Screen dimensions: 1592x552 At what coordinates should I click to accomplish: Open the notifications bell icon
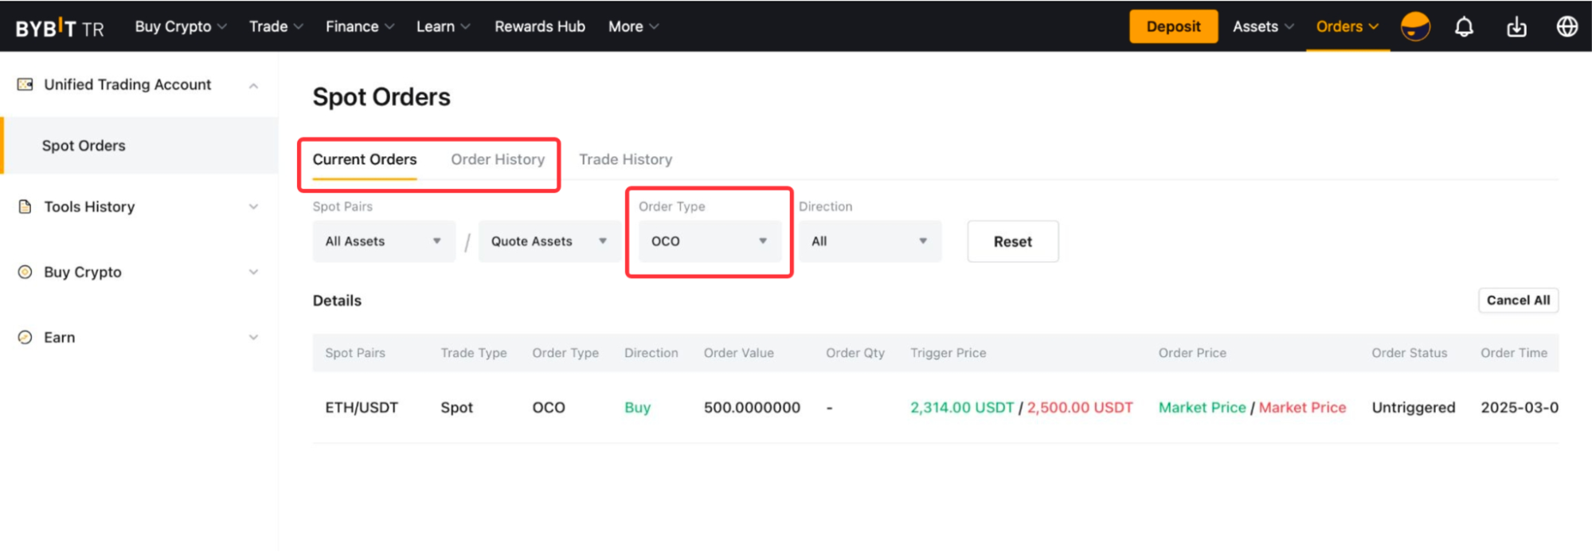tap(1464, 27)
